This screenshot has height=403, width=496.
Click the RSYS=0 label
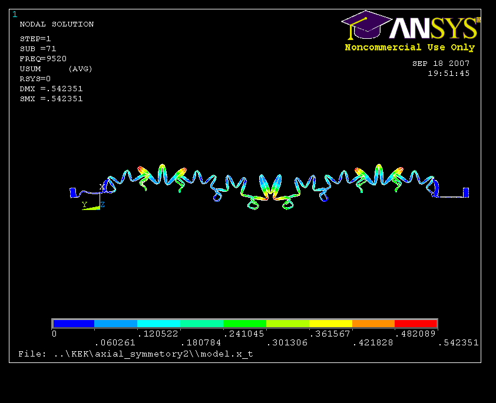tap(35, 79)
